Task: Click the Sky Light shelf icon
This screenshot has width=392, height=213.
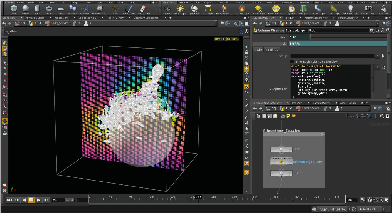Action: tap(291, 10)
